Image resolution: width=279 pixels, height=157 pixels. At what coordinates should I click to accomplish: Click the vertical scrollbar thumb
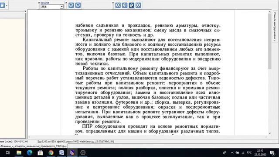click(269, 41)
